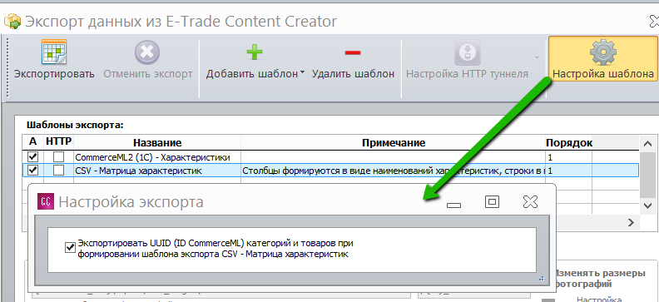Click the Порядок column header

pos(569,143)
